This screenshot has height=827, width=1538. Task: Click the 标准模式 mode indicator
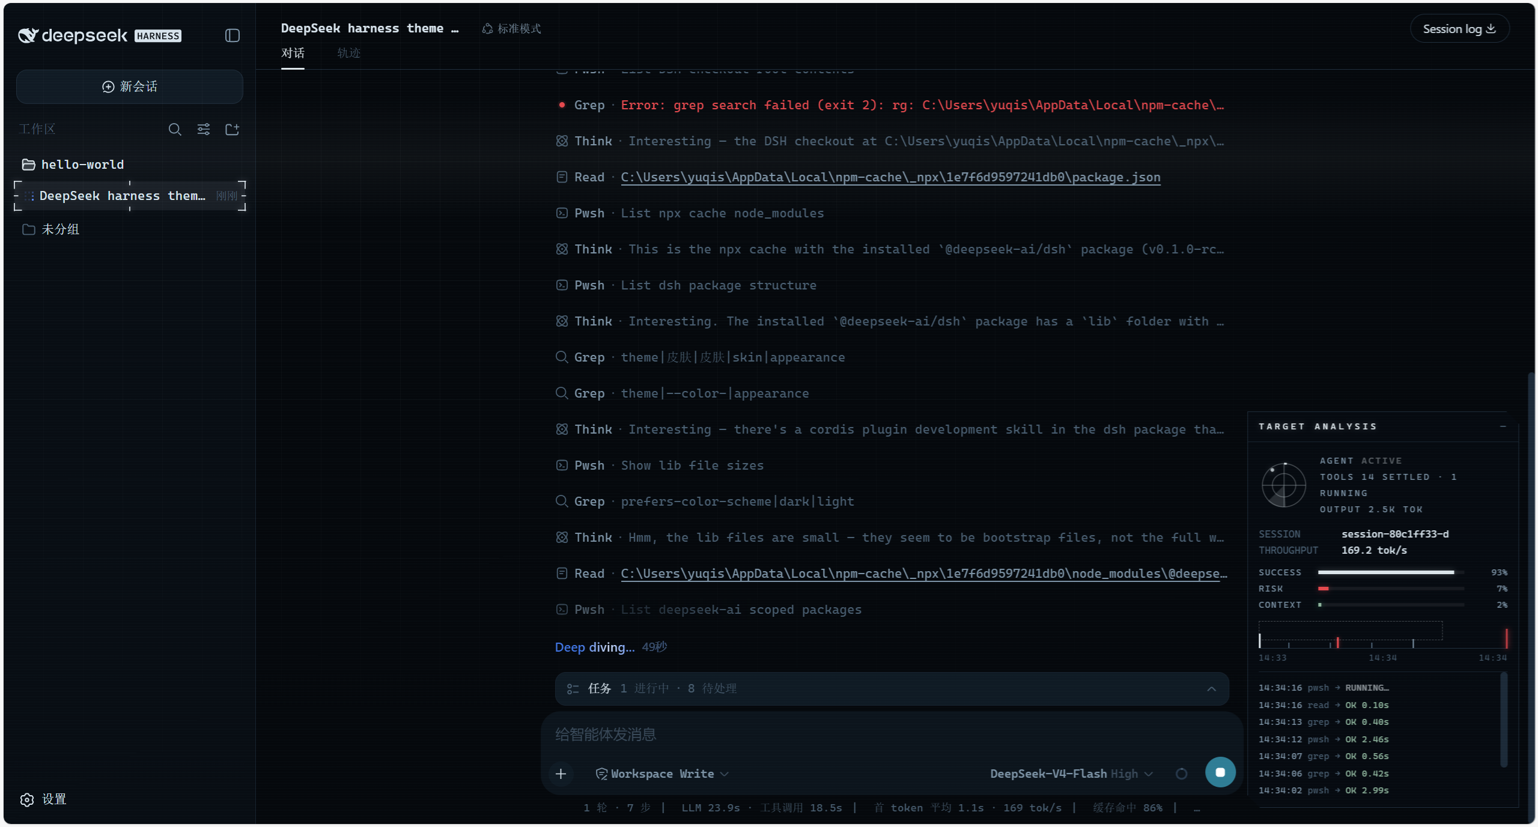512,29
